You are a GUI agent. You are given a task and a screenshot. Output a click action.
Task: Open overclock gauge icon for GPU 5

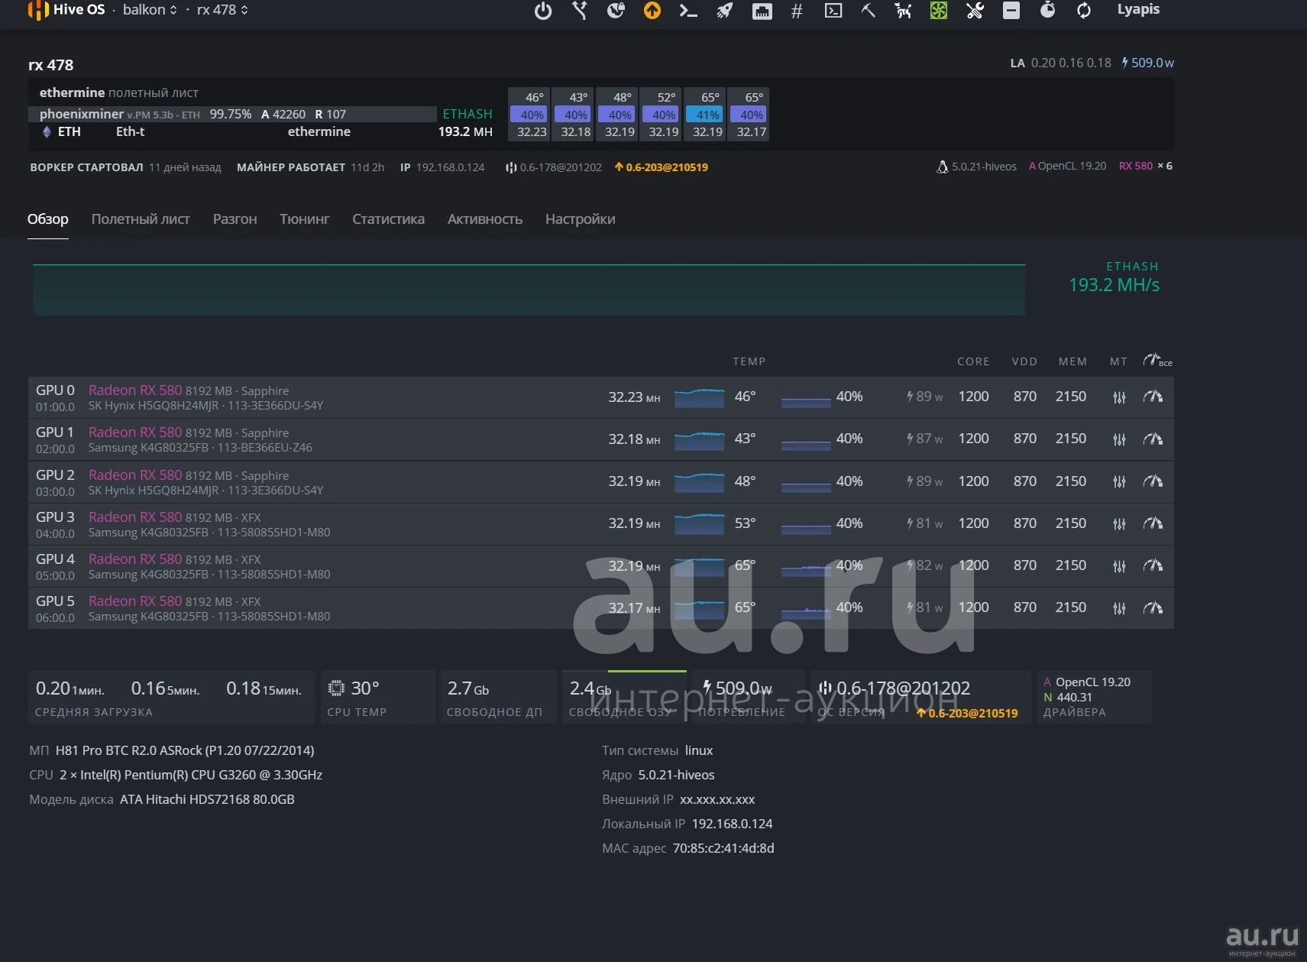pyautogui.click(x=1153, y=607)
